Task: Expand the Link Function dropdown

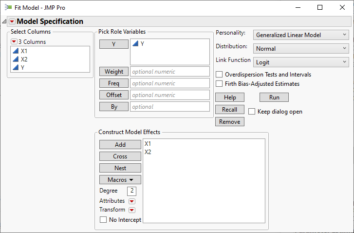Action: click(x=301, y=62)
